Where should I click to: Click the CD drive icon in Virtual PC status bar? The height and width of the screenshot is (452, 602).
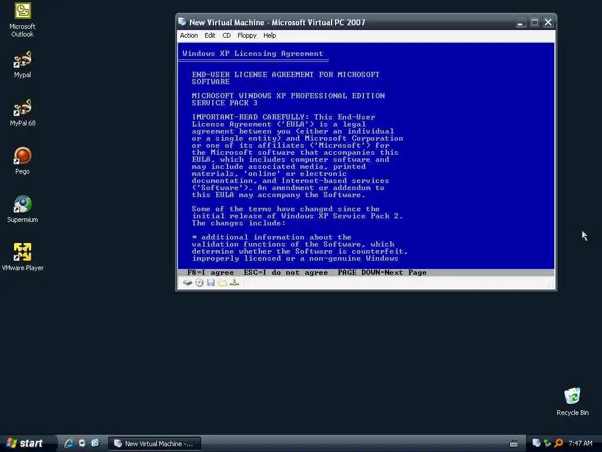(199, 283)
